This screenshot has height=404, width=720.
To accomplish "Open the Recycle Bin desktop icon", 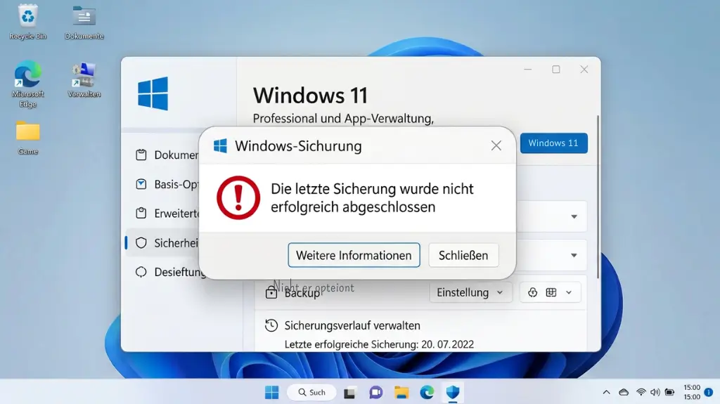I will [28, 22].
